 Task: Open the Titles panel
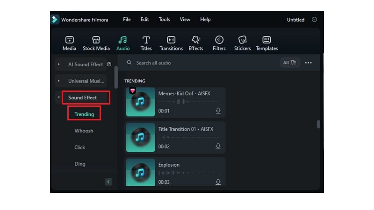tap(146, 43)
